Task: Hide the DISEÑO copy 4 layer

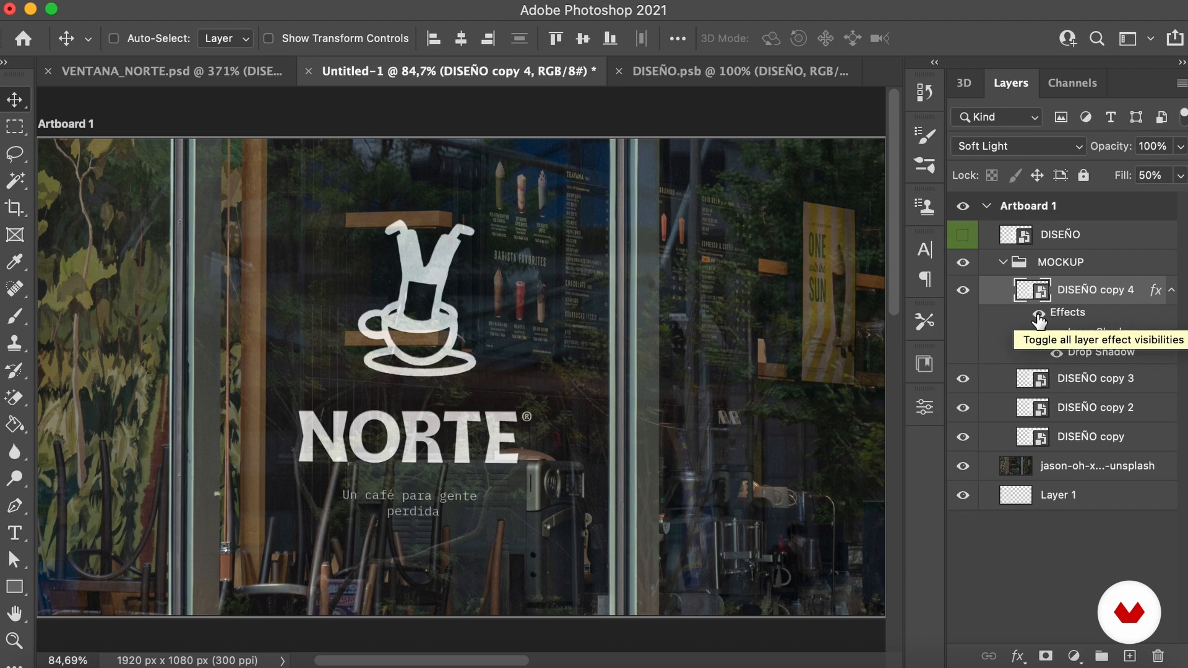Action: pos(963,290)
